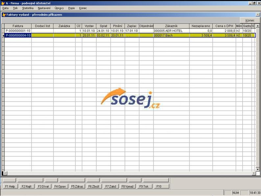Click the Nezaplaceno column header
261x196 pixels.
point(201,26)
